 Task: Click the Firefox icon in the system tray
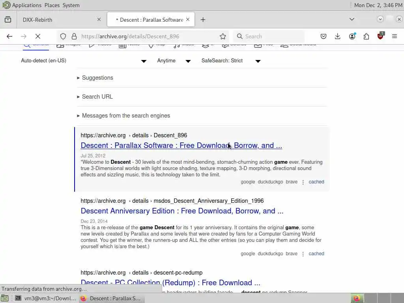point(357,298)
